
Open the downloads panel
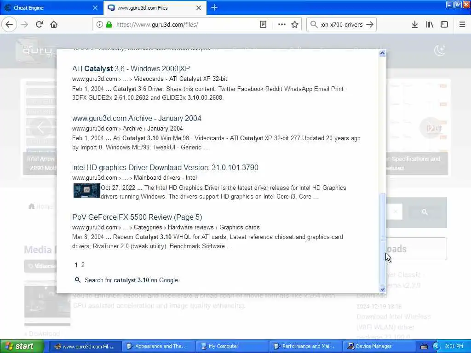(x=414, y=25)
